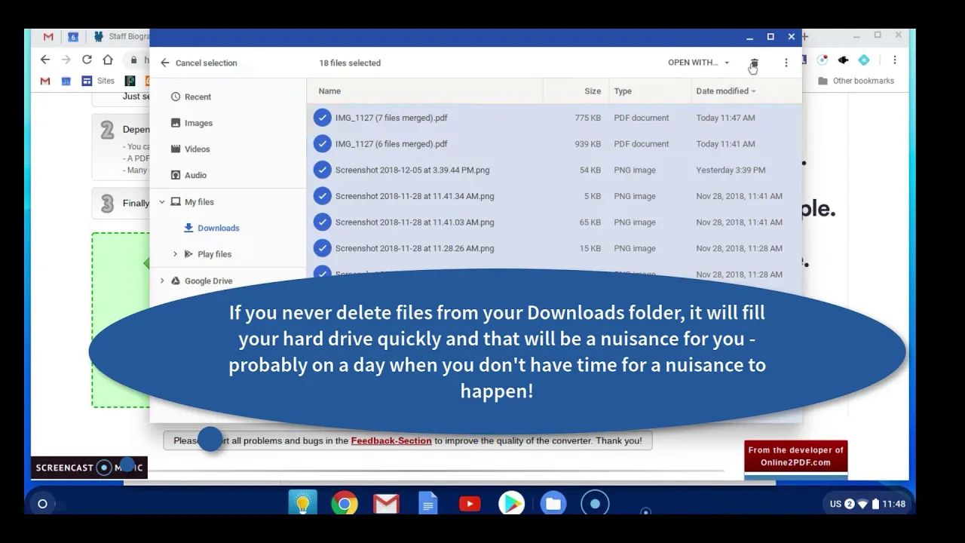Open the Feedback-Section link on webpage
The width and height of the screenshot is (965, 543).
click(391, 440)
